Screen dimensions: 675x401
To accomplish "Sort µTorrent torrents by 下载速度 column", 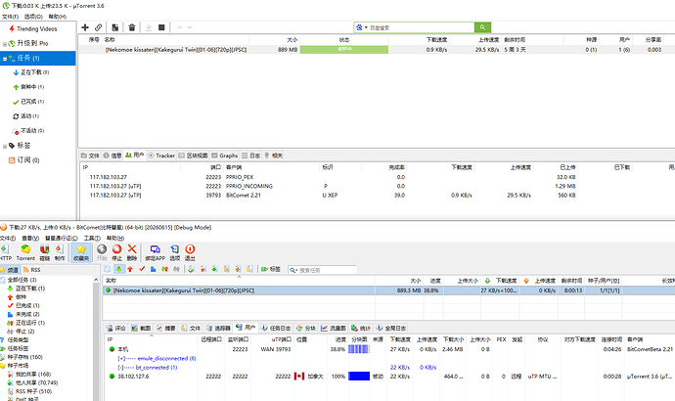I will [x=436, y=39].
